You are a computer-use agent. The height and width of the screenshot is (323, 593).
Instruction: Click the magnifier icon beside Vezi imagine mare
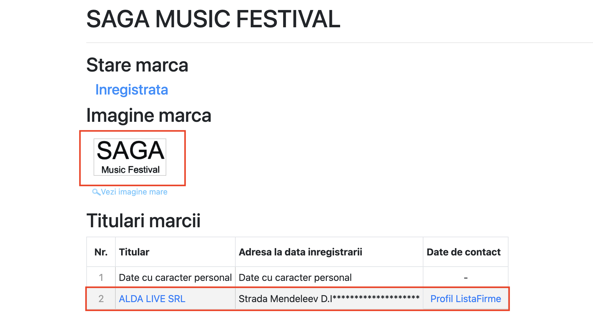[96, 192]
